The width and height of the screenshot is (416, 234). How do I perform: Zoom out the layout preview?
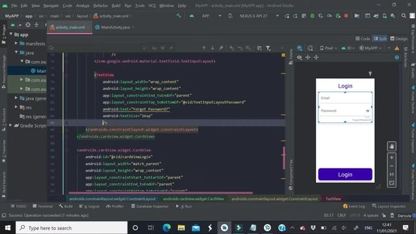point(391,166)
